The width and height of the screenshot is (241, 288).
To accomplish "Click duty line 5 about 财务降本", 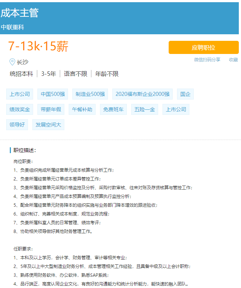I will pos(85,205).
